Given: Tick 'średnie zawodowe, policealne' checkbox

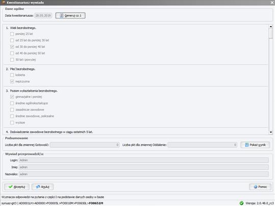Looking at the screenshot, I should tap(12, 116).
